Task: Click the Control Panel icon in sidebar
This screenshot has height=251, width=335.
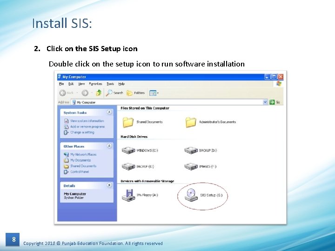Action: (x=66, y=172)
